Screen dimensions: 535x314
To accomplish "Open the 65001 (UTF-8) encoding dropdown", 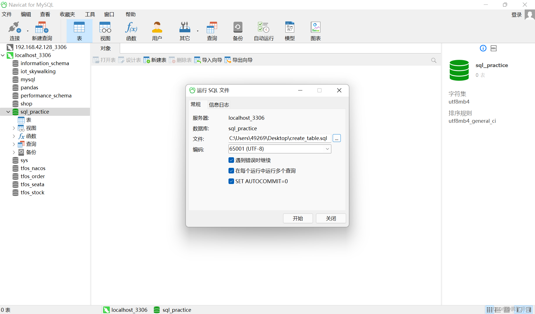I will (327, 149).
